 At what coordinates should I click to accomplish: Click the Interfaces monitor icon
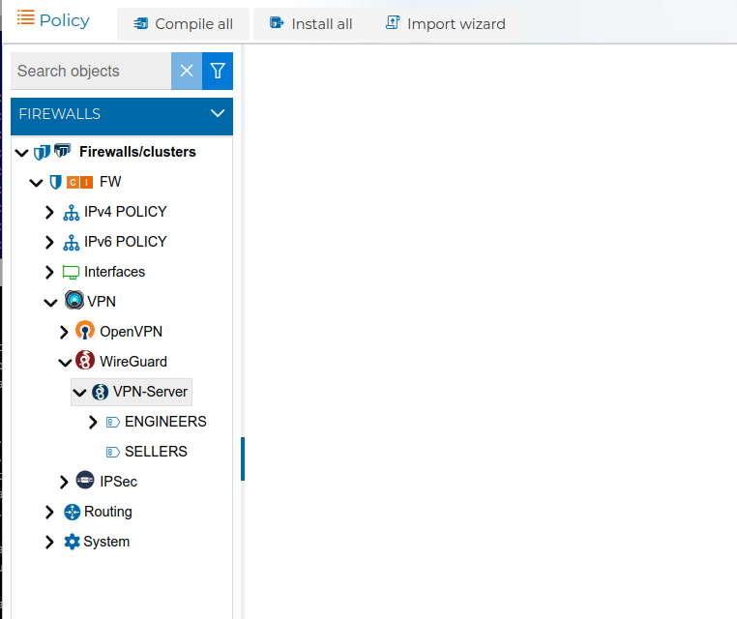click(71, 272)
